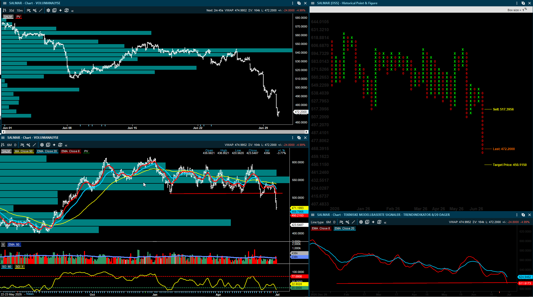This screenshot has width=533, height=297.
Task: Open 6M period selector in TRENDINDIKATOR chart
Action: coord(328,222)
